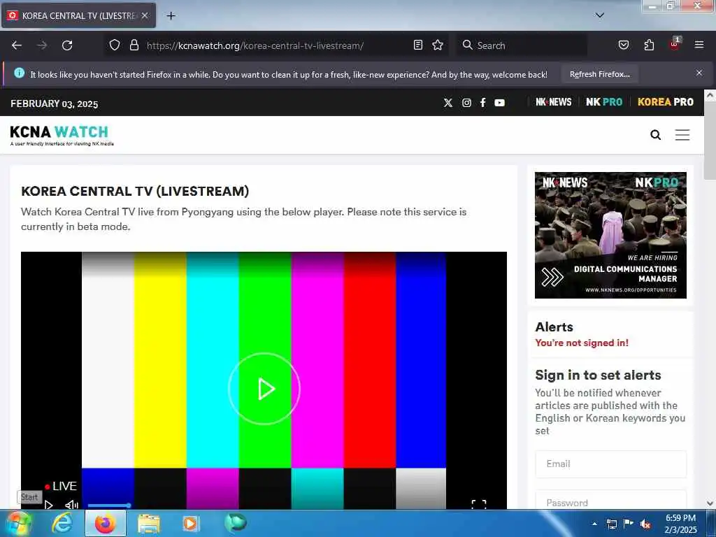Click the Refresh Firefox button
The height and width of the screenshot is (537, 716).
tap(599, 74)
